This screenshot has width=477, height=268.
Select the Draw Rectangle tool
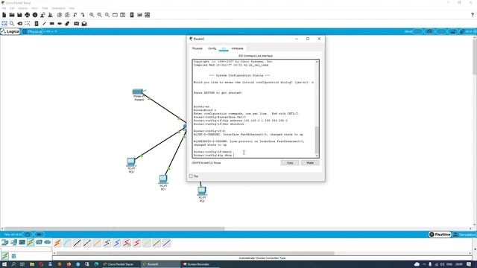pyautogui.click(x=52, y=23)
